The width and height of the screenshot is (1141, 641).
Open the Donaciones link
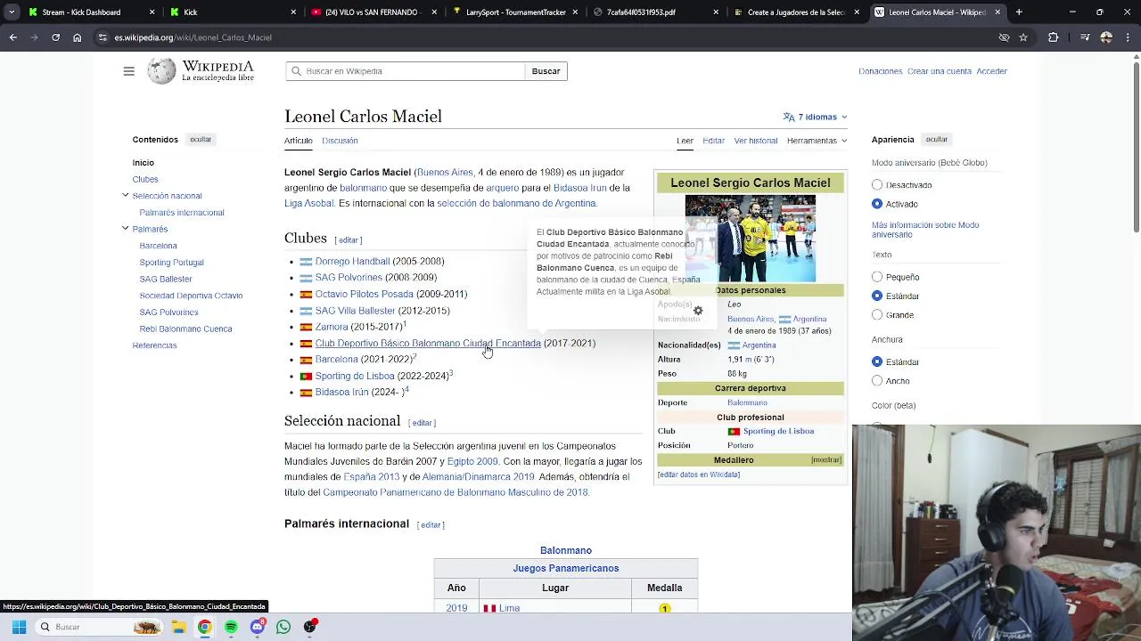881,71
